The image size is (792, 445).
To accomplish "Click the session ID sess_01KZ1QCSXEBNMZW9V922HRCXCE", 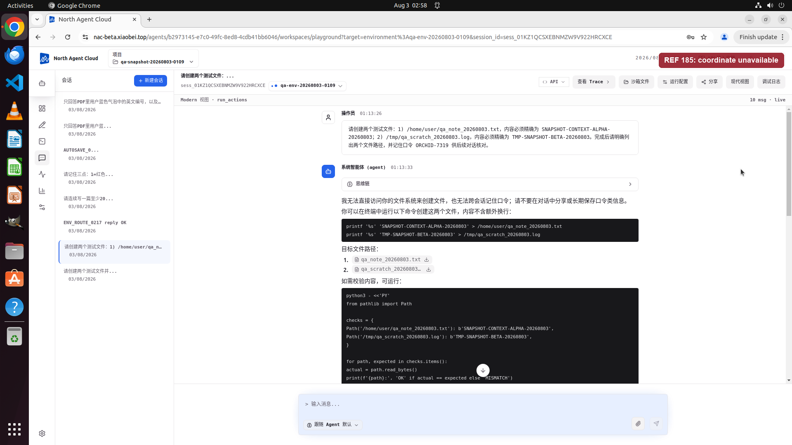I will 223,86.
